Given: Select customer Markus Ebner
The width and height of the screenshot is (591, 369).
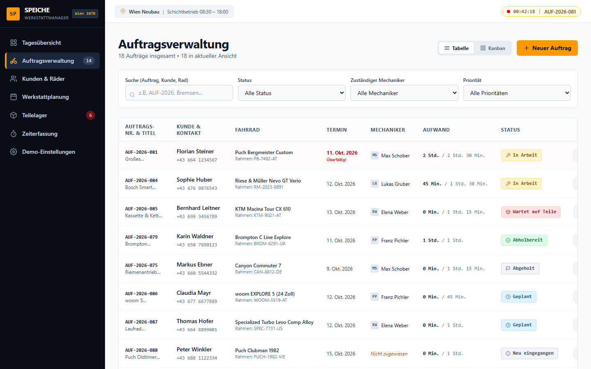Looking at the screenshot, I should (x=195, y=264).
